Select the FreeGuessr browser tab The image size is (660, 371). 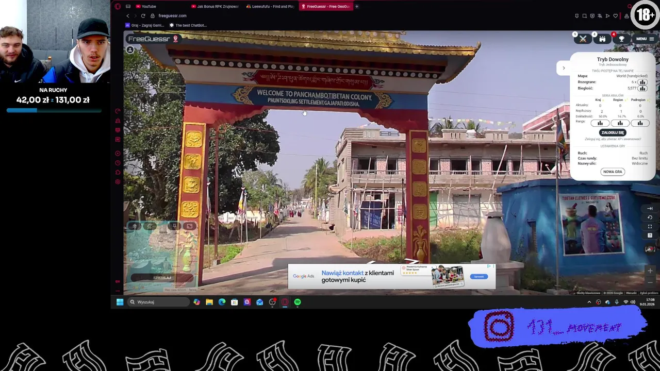click(326, 6)
